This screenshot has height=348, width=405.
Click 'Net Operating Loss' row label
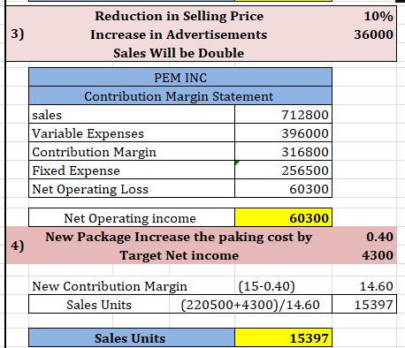coord(90,189)
